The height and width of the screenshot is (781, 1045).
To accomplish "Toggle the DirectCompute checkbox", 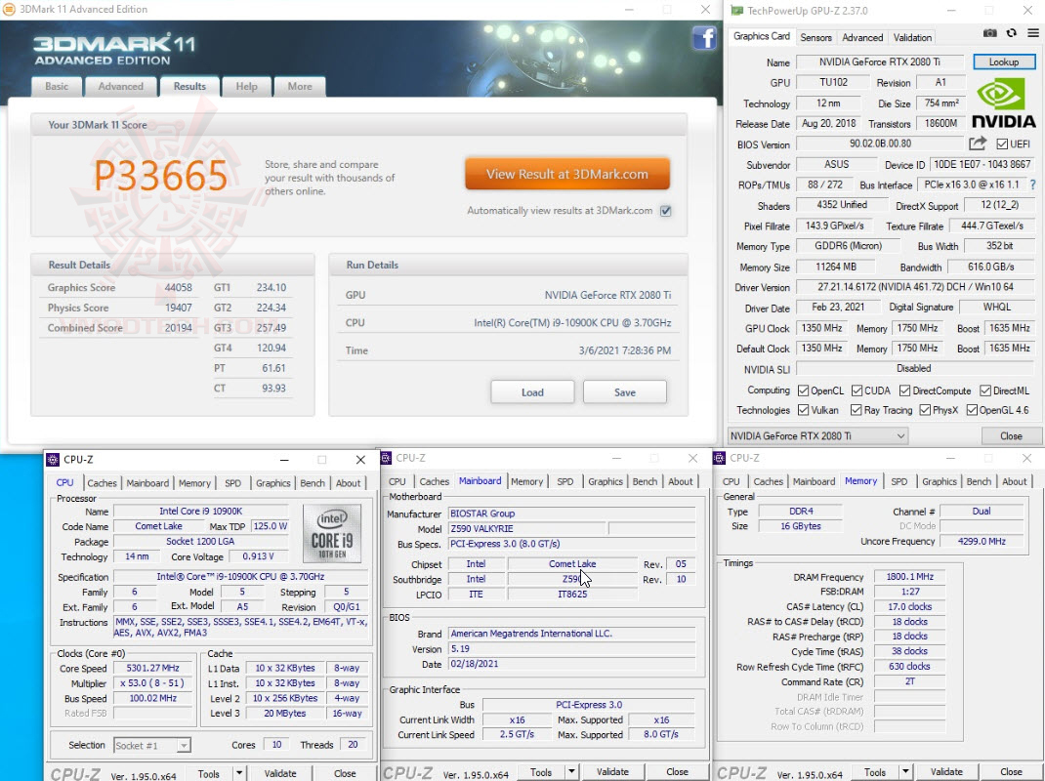I will pyautogui.click(x=904, y=390).
